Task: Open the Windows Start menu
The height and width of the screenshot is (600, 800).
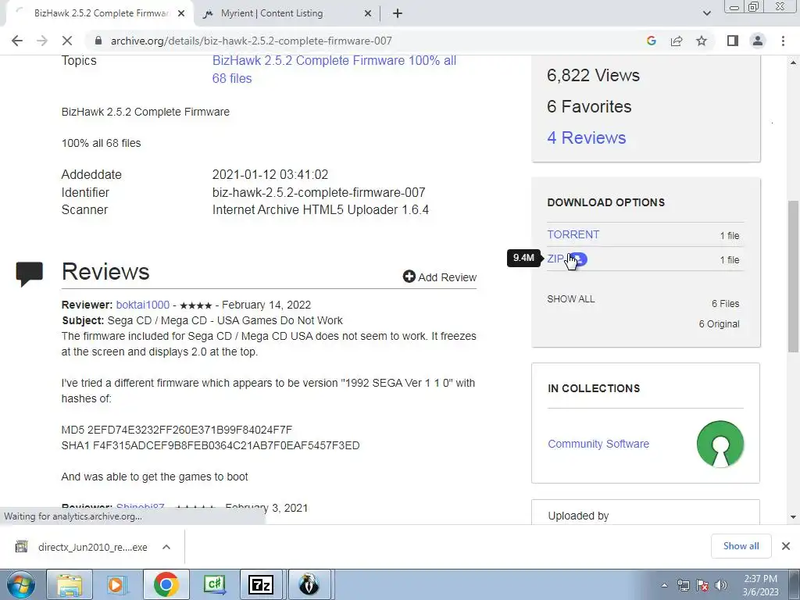Action: click(x=20, y=584)
